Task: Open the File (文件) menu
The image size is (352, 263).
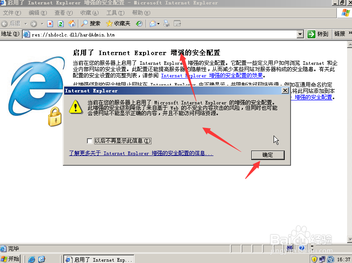Action: pos(12,13)
